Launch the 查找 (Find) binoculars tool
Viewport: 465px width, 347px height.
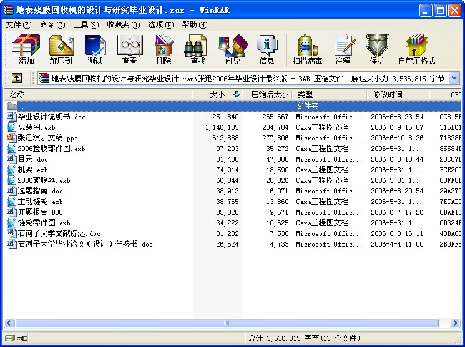tap(197, 49)
